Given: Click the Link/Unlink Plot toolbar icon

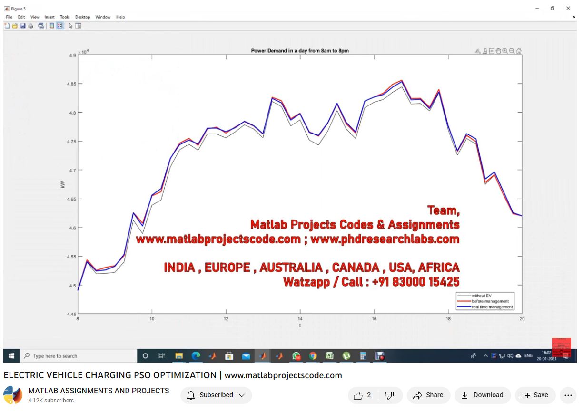Looking at the screenshot, I should pyautogui.click(x=41, y=26).
